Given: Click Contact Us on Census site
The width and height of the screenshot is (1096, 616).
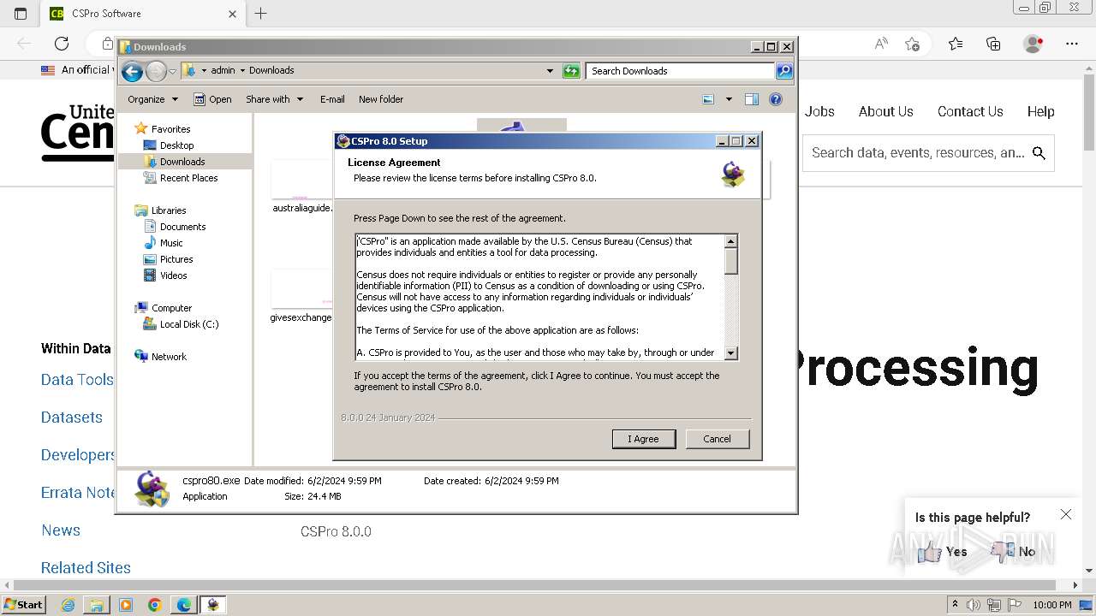Looking at the screenshot, I should (x=970, y=111).
